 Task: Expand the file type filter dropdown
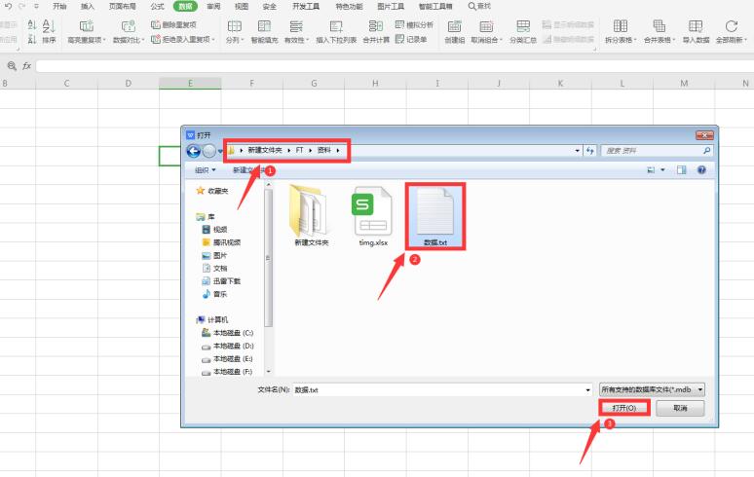click(700, 389)
